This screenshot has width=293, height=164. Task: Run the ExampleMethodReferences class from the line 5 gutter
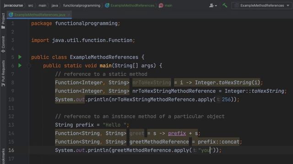click(20, 57)
